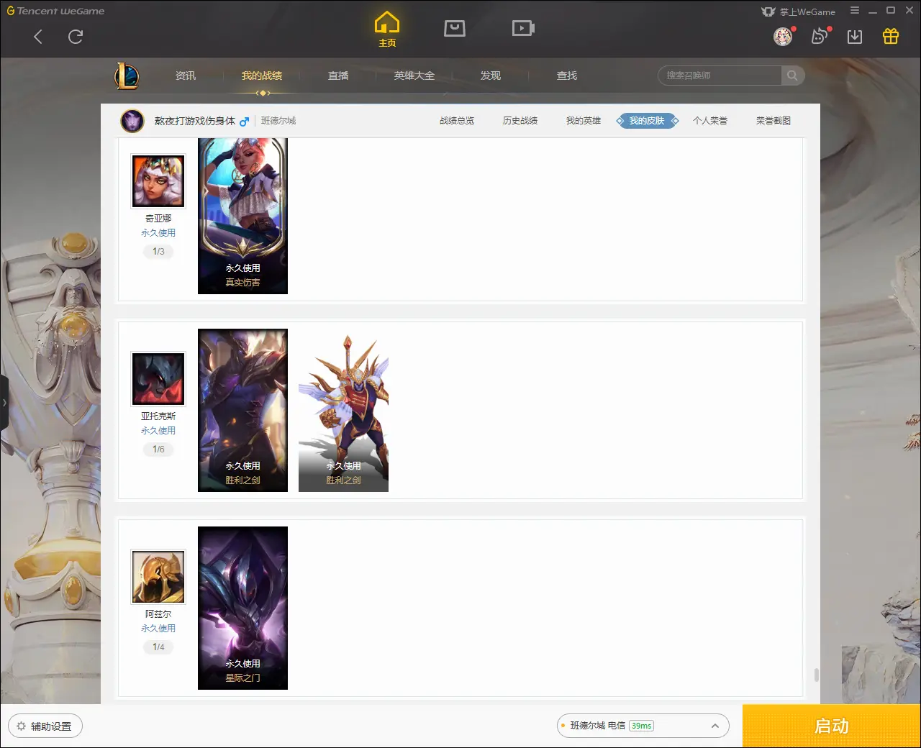Open user avatar profile icon
The width and height of the screenshot is (921, 748).
point(783,36)
